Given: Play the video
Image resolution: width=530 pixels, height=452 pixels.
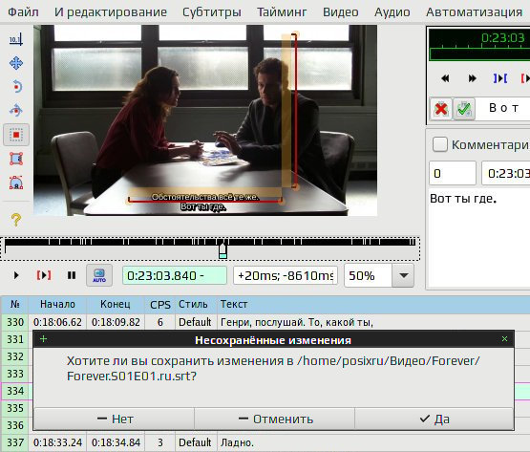Looking at the screenshot, I should click(16, 275).
